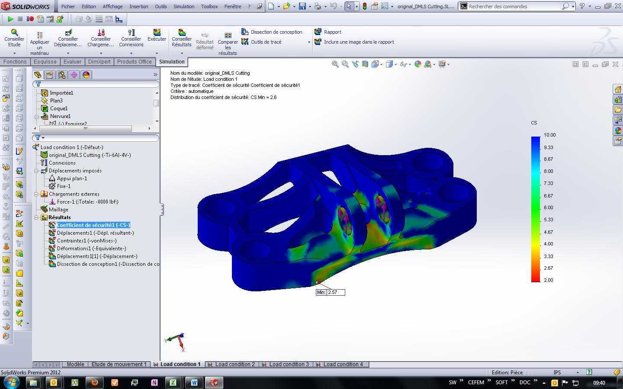Open the Fichier menu
Viewport: 623px width, 389px height.
coord(68,6)
